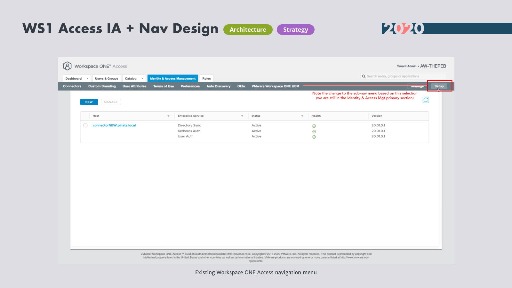The width and height of the screenshot is (512, 288).
Task: Switch to the Users & Groups tab
Action: coord(106,78)
